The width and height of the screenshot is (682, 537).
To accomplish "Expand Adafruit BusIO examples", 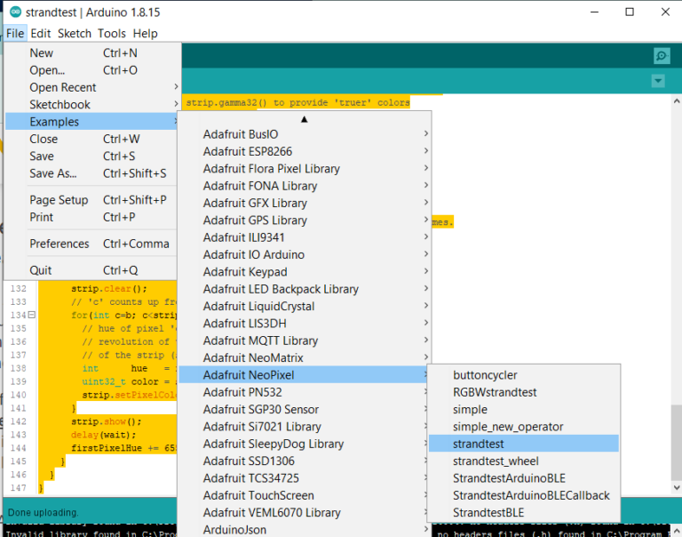I will pyautogui.click(x=305, y=134).
